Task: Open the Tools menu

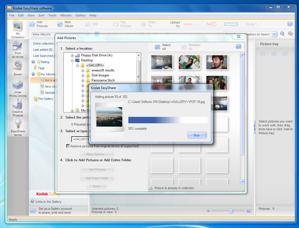Action: tap(52, 15)
